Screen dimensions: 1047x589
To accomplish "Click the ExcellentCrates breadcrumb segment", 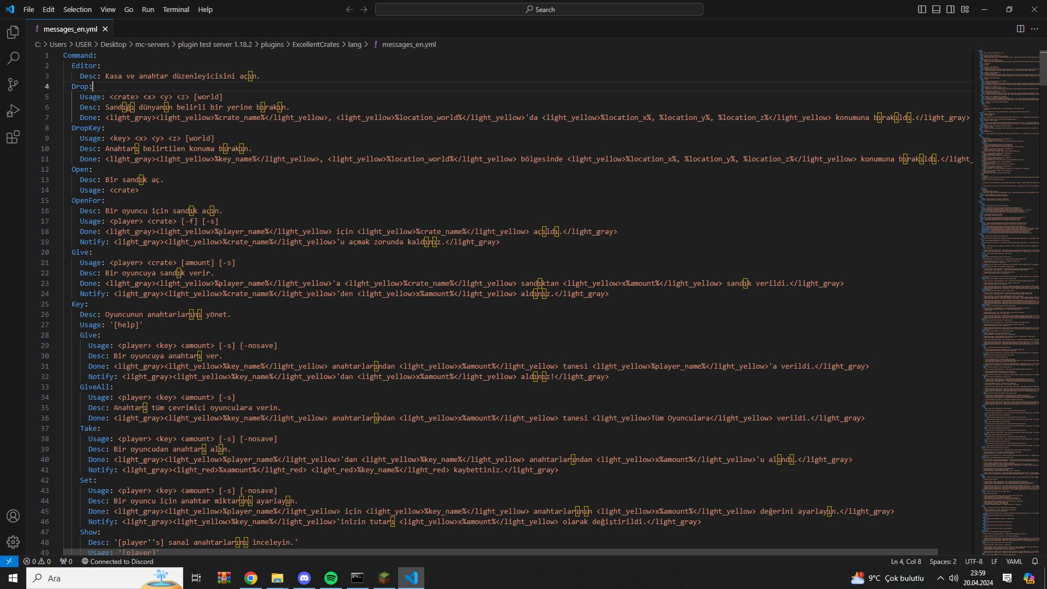I will click(316, 45).
